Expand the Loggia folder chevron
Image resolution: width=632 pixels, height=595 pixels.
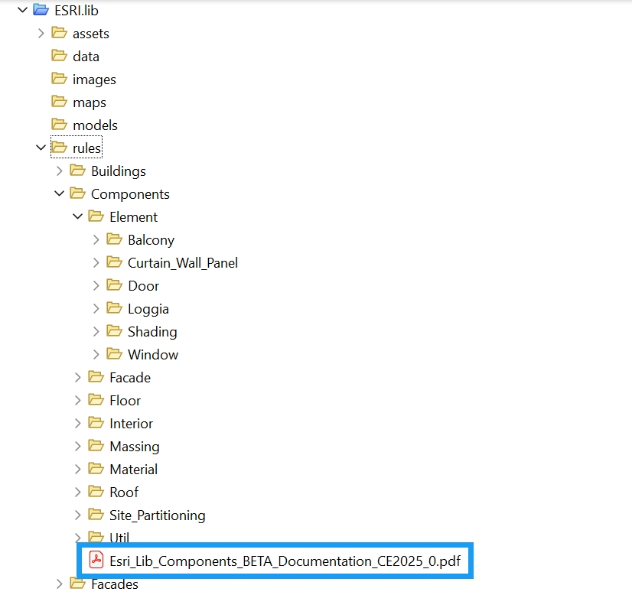point(96,308)
